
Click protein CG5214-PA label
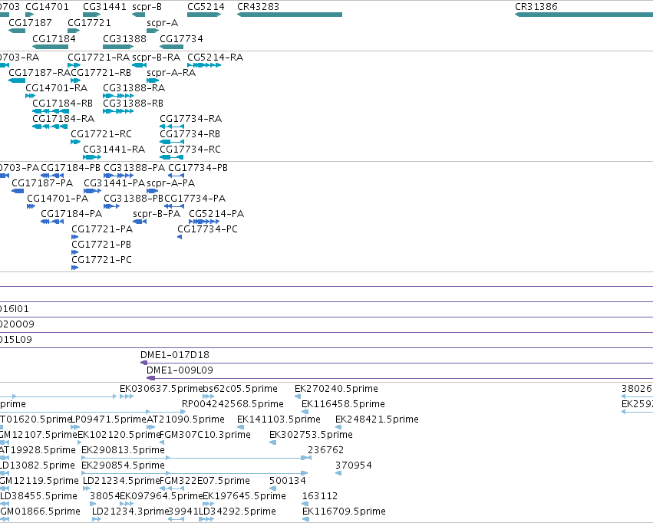(x=216, y=214)
